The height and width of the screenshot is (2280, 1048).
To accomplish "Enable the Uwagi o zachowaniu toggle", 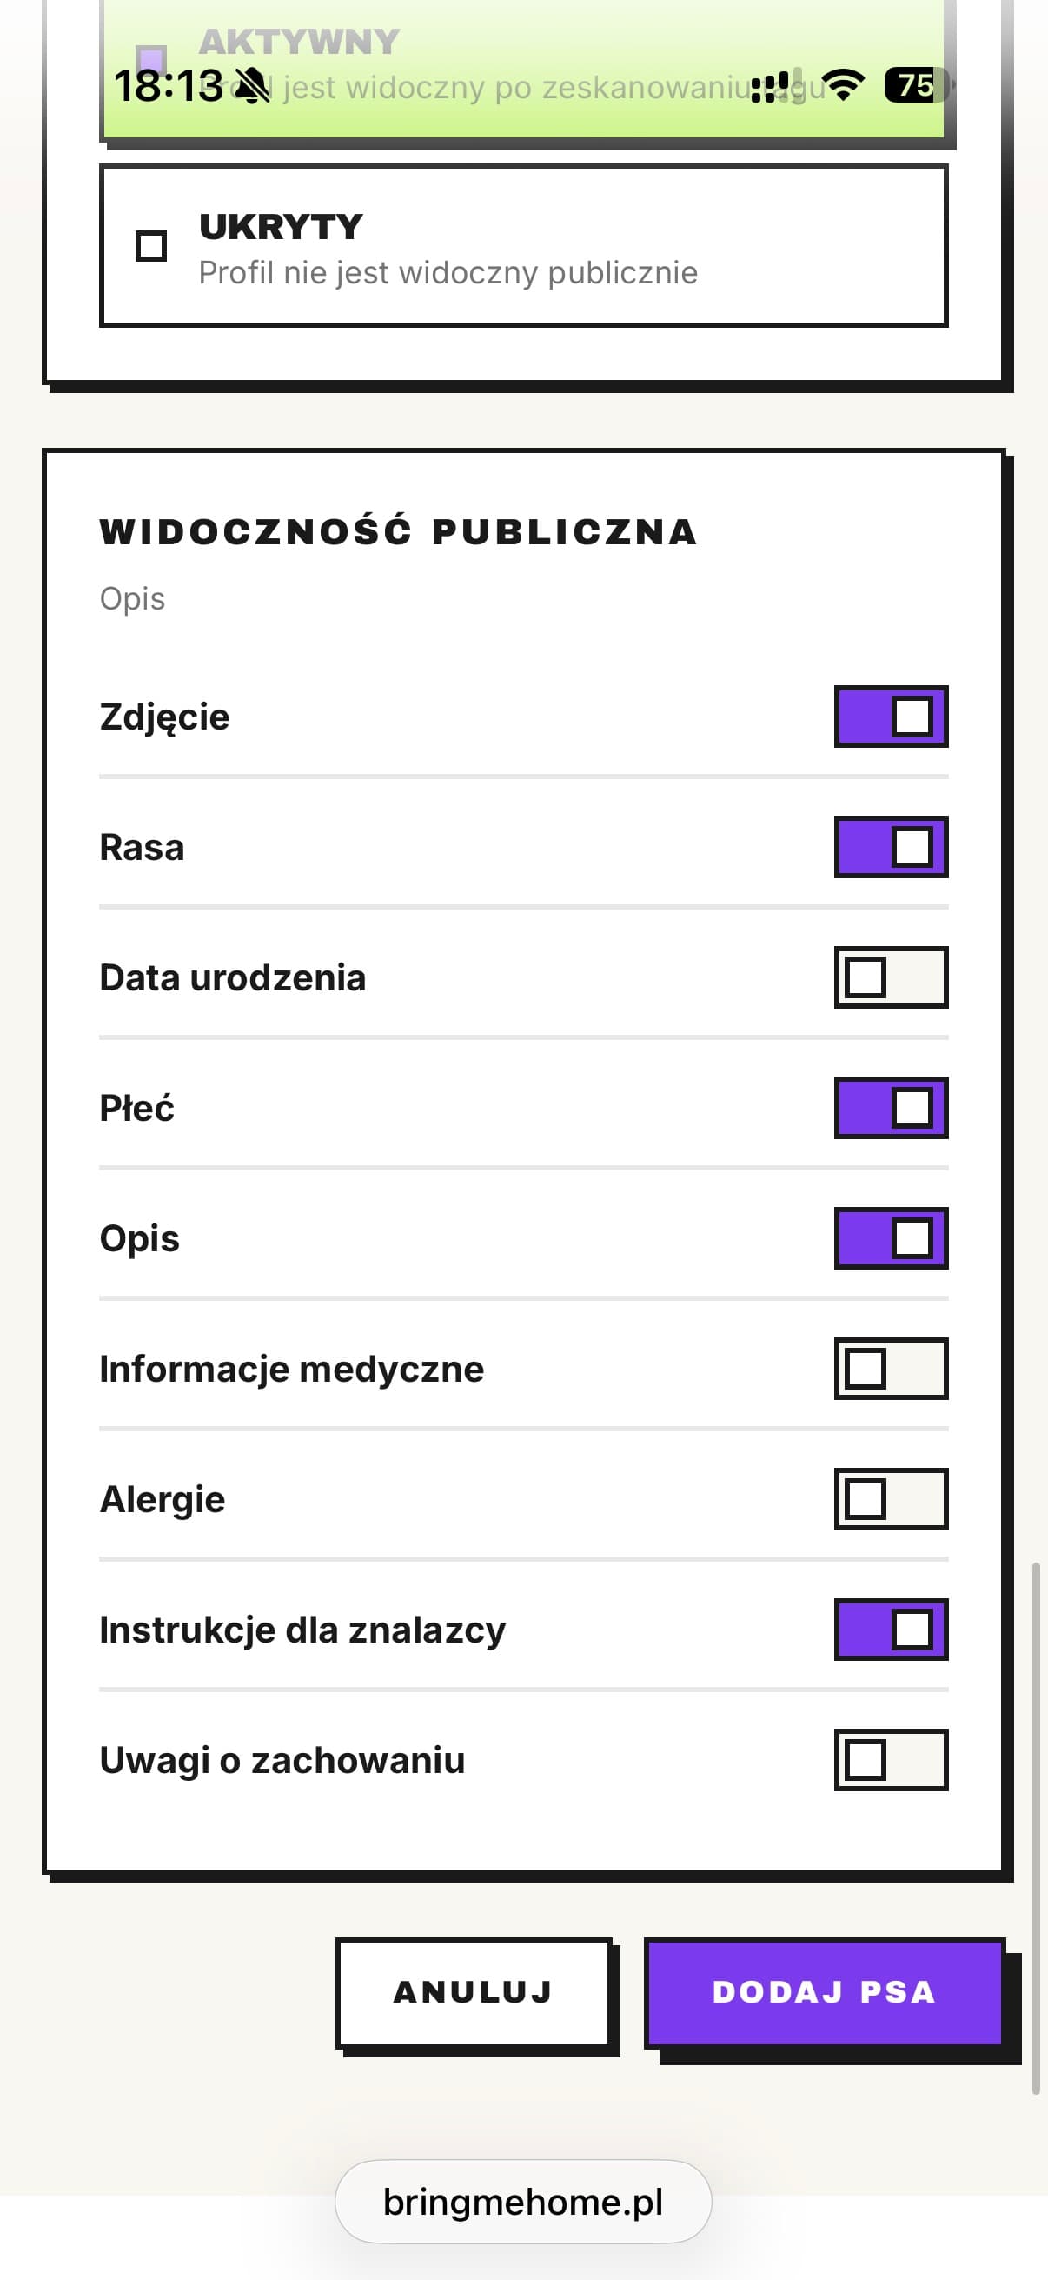I will click(x=891, y=1760).
